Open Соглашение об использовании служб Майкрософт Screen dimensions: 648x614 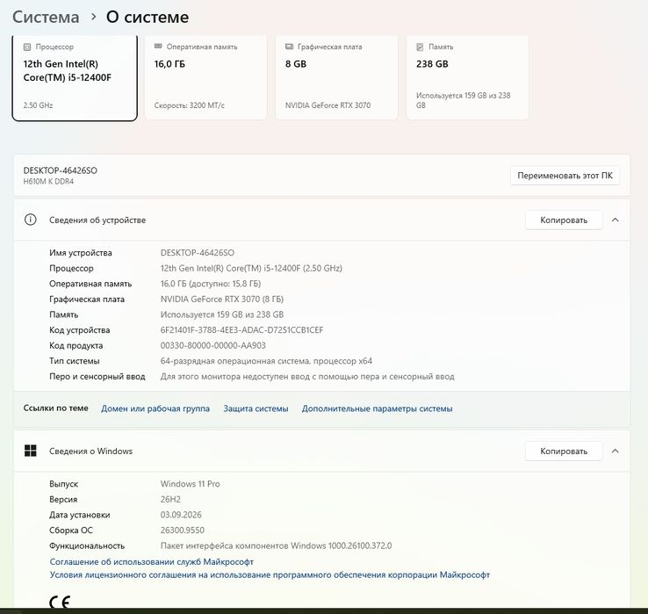(152, 562)
